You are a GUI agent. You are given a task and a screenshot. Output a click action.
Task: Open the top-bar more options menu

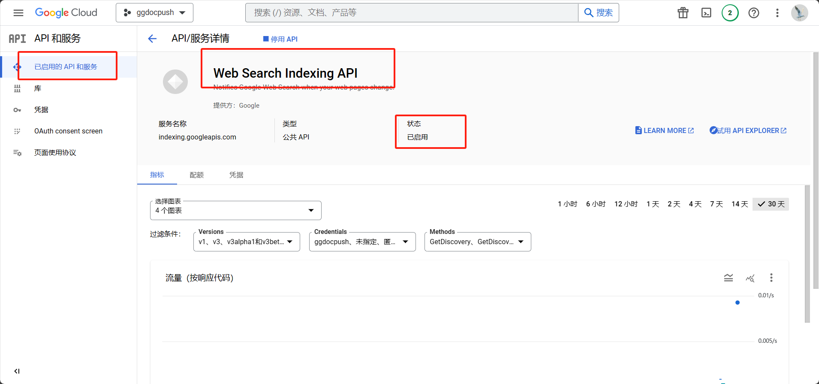(x=777, y=13)
